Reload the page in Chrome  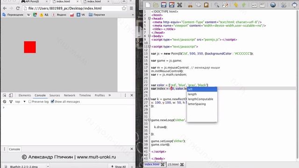point(18,8)
